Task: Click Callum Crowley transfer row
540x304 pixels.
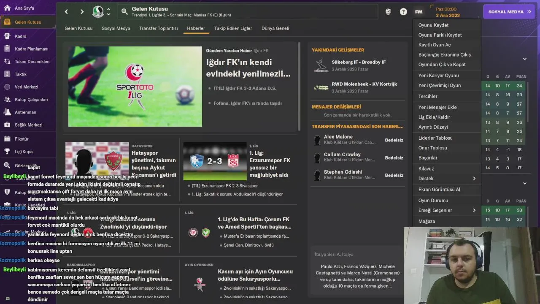Action: click(x=358, y=157)
